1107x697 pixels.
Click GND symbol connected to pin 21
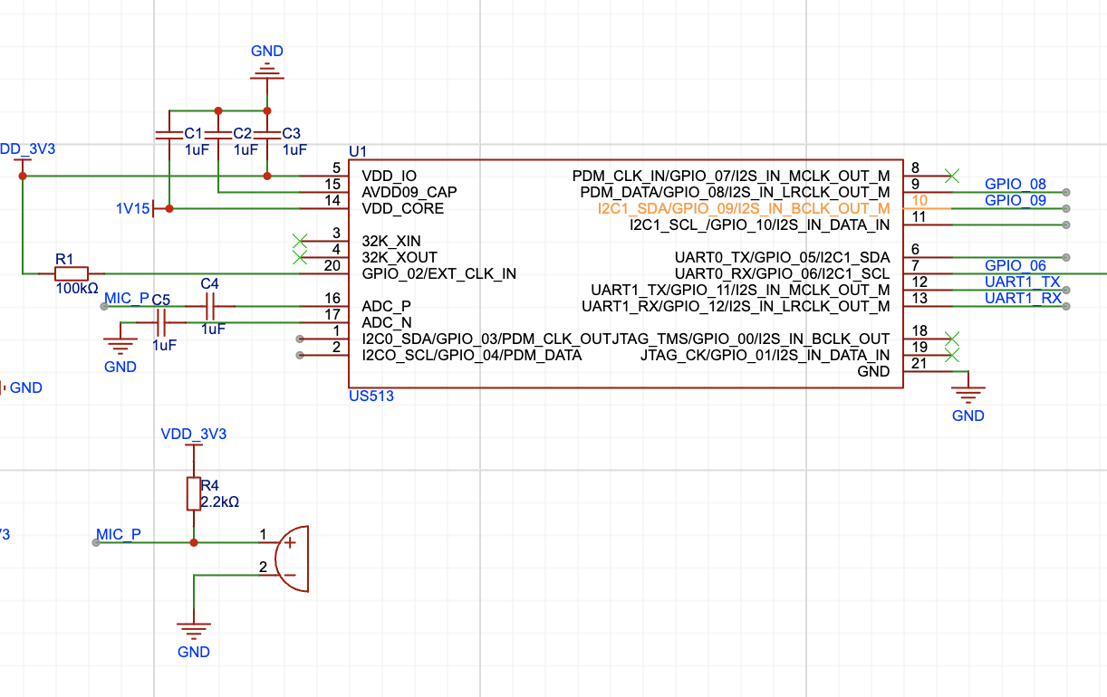(x=968, y=394)
